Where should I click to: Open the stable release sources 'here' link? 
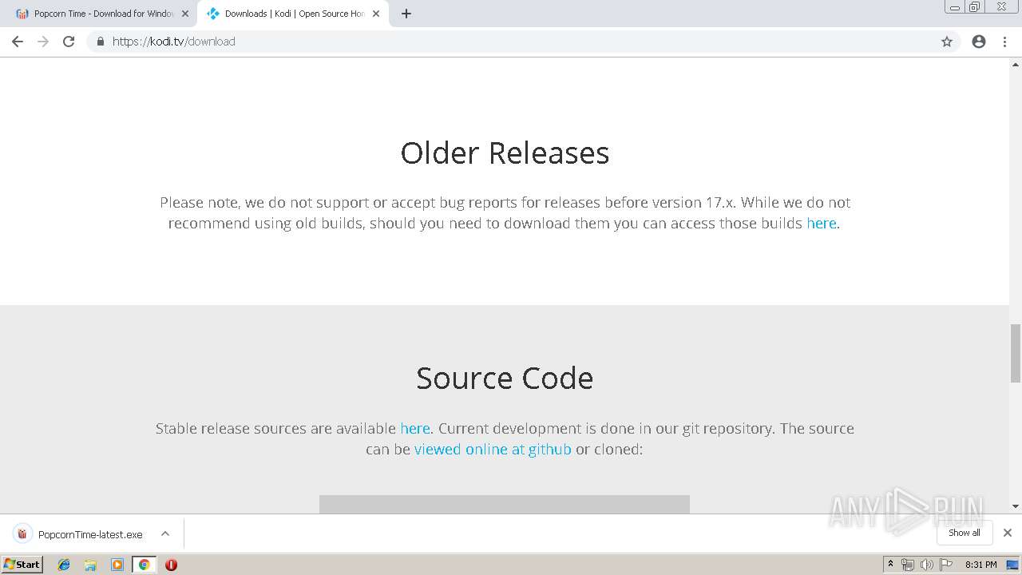(x=415, y=429)
